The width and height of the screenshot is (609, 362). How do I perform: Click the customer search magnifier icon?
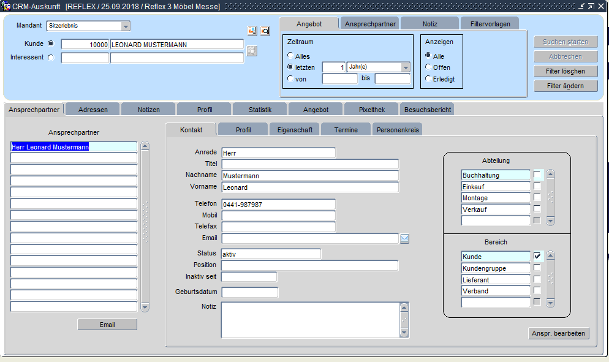click(x=265, y=31)
